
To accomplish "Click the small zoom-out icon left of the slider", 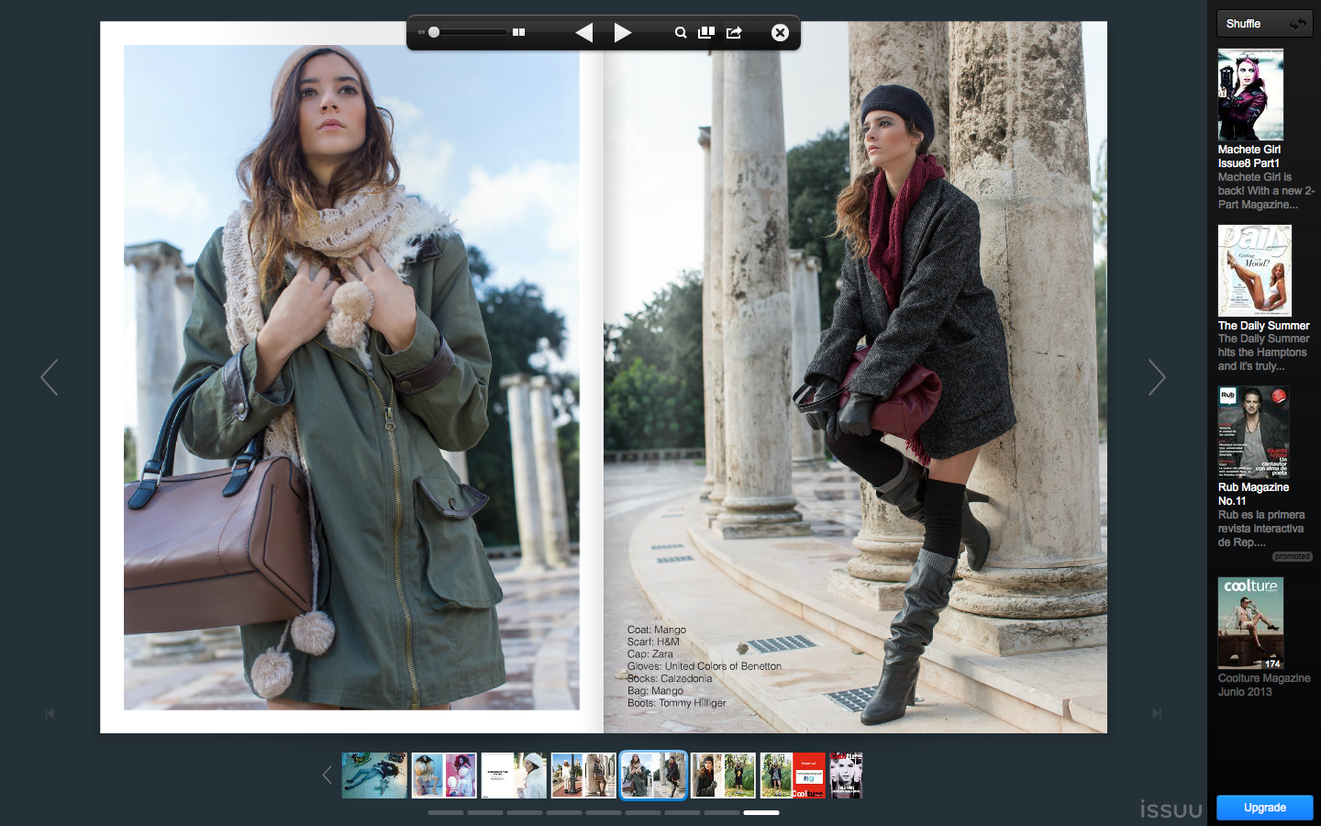I will (421, 32).
